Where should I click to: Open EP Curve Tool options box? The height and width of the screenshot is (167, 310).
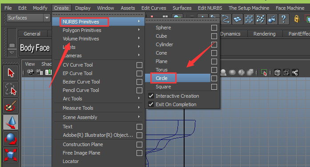click(139, 74)
